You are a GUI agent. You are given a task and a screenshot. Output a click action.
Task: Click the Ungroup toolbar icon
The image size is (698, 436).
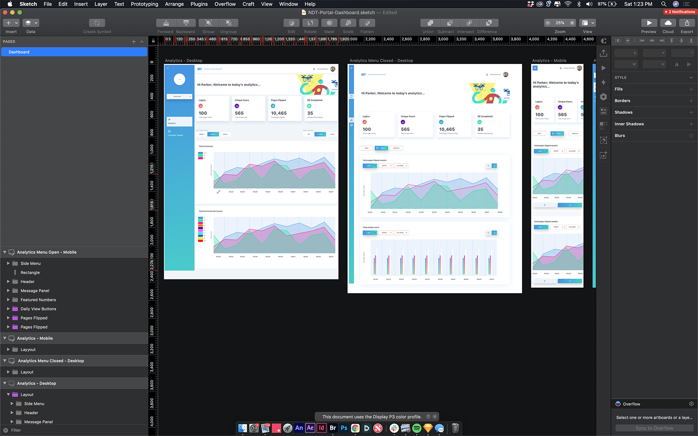click(x=228, y=23)
